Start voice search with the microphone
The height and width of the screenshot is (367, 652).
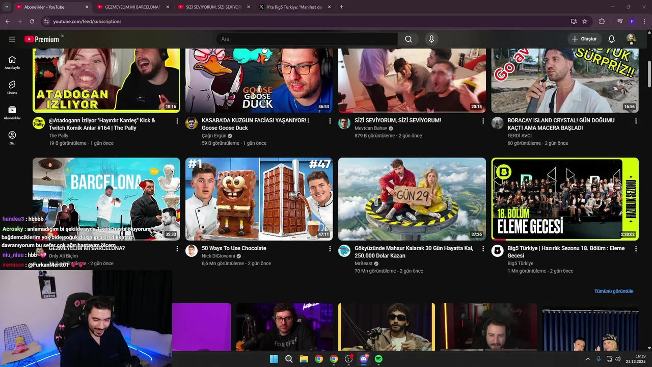(431, 39)
